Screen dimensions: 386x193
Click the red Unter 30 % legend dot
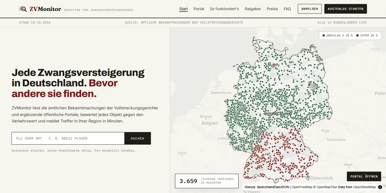pyautogui.click(x=357, y=35)
